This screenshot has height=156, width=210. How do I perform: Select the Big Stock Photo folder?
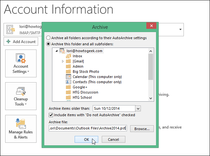click(86, 72)
